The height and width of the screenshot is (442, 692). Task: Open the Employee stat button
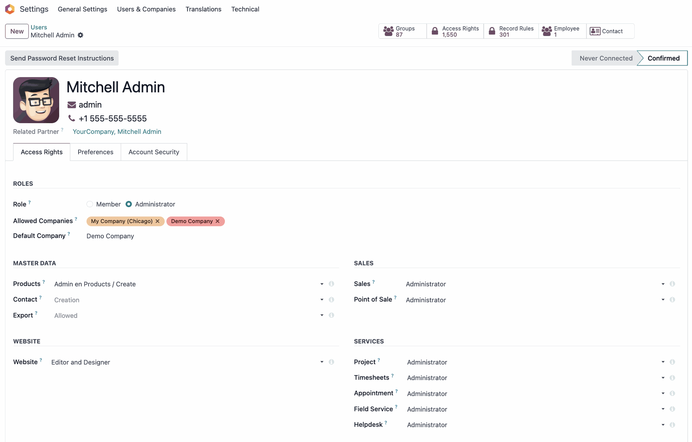click(562, 31)
